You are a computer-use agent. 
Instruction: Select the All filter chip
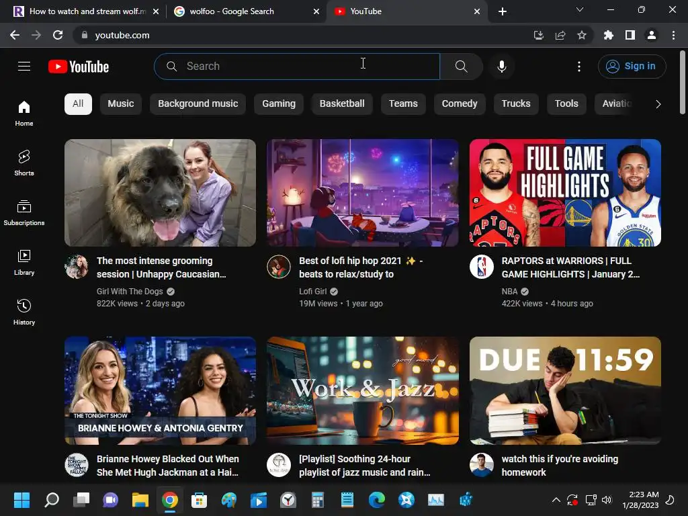78,104
